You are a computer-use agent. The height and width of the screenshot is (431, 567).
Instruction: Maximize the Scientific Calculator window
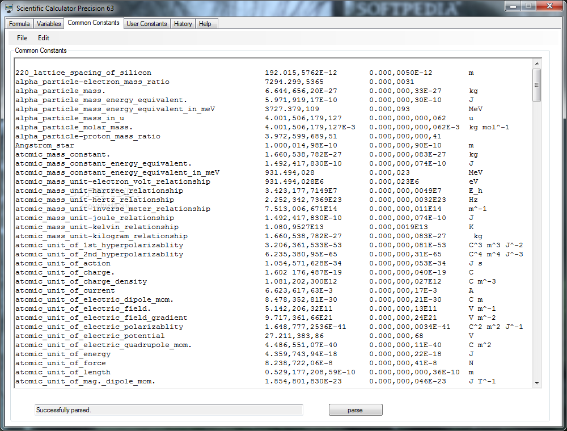[528, 6]
